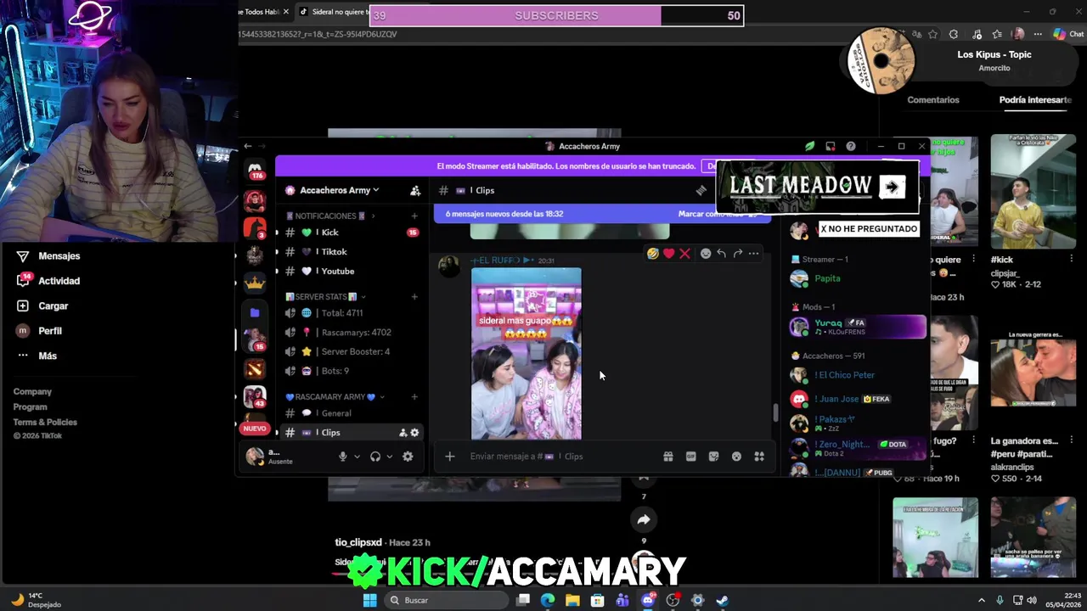
Task: Forward EL RUFFO's message
Action: pyautogui.click(x=737, y=254)
